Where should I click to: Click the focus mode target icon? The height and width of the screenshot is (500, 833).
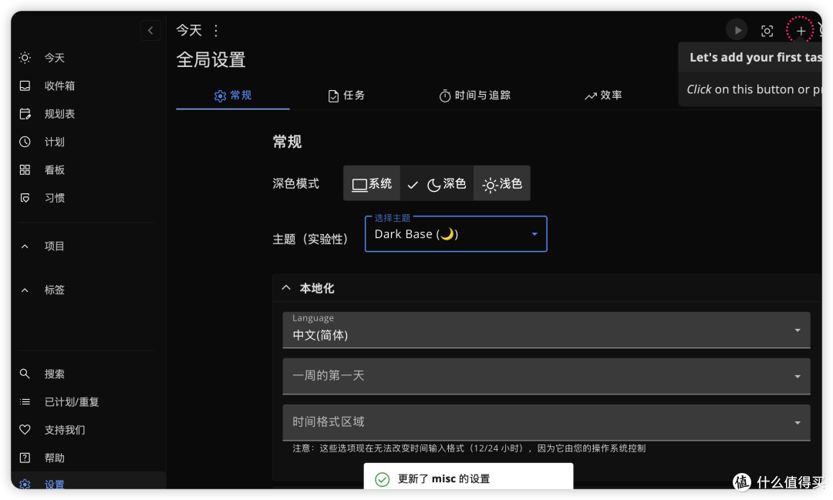coord(767,31)
